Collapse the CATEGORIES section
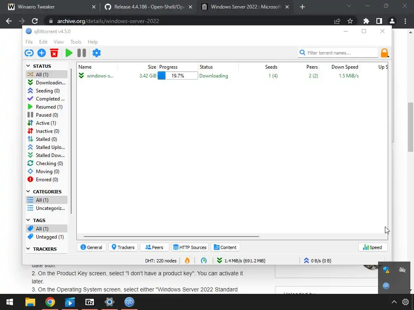The image size is (414, 310). click(28, 191)
